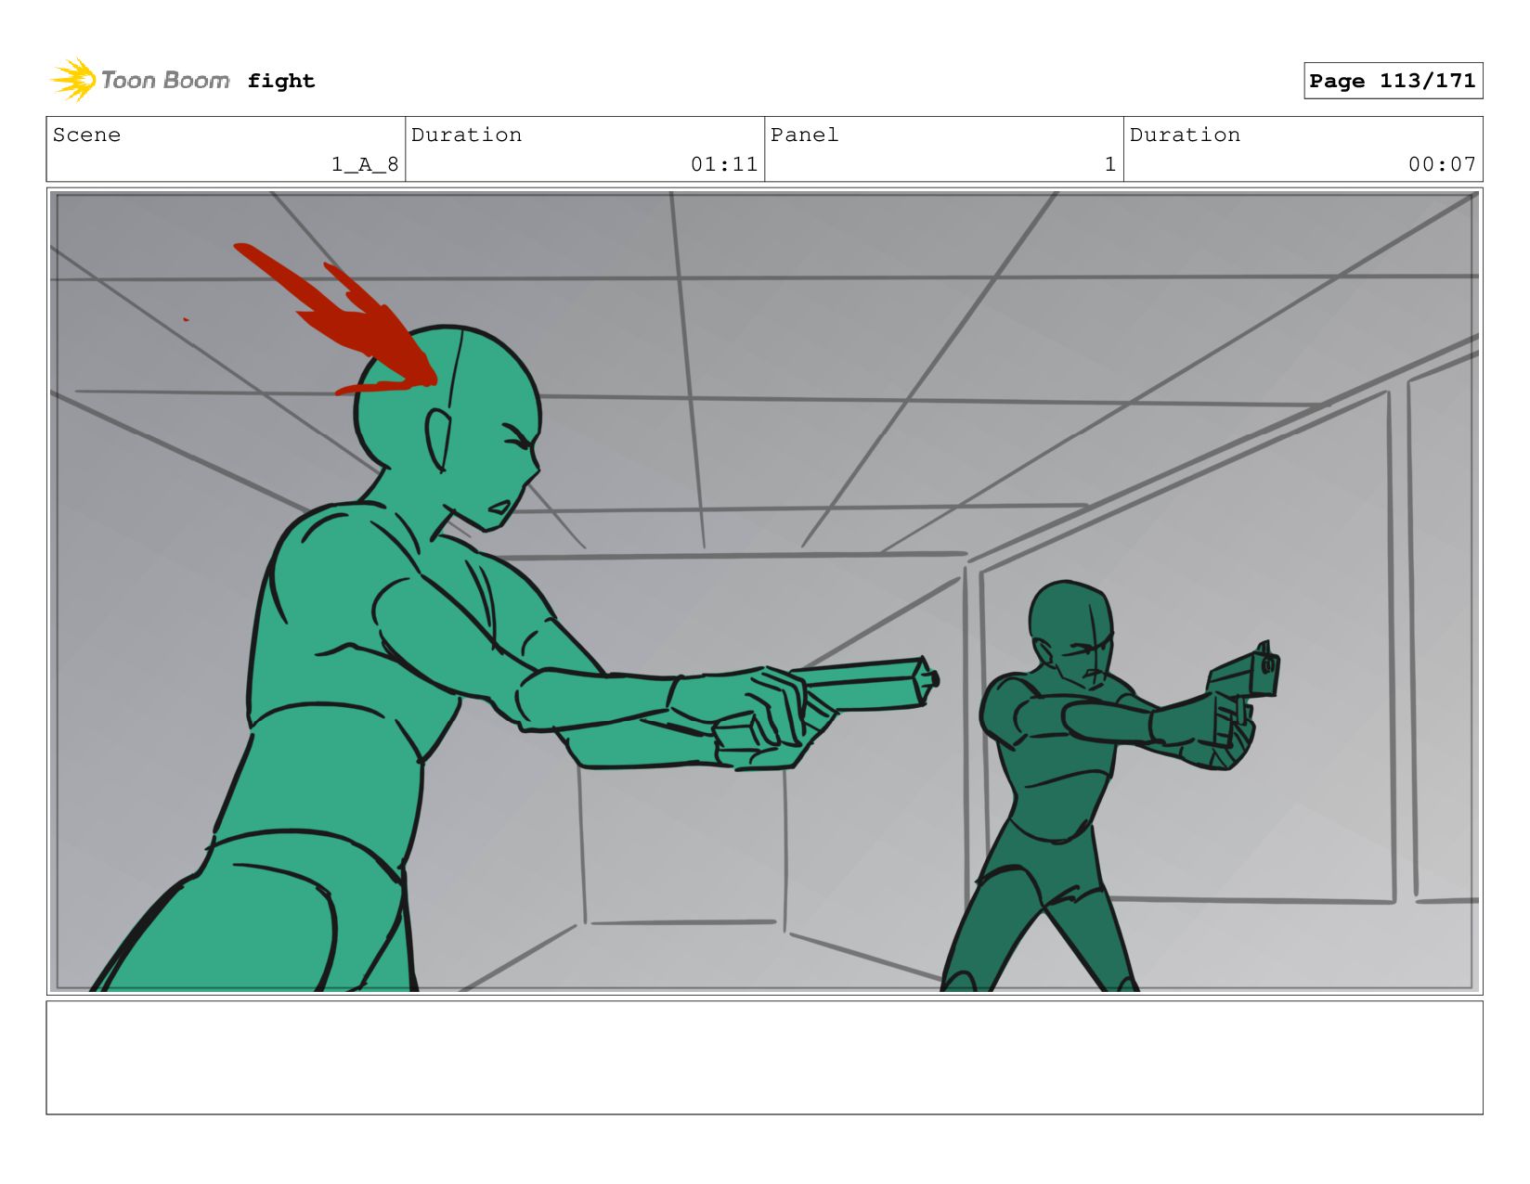Select the 'fight' project title text
Screen dimensions: 1530x1184
(x=281, y=81)
